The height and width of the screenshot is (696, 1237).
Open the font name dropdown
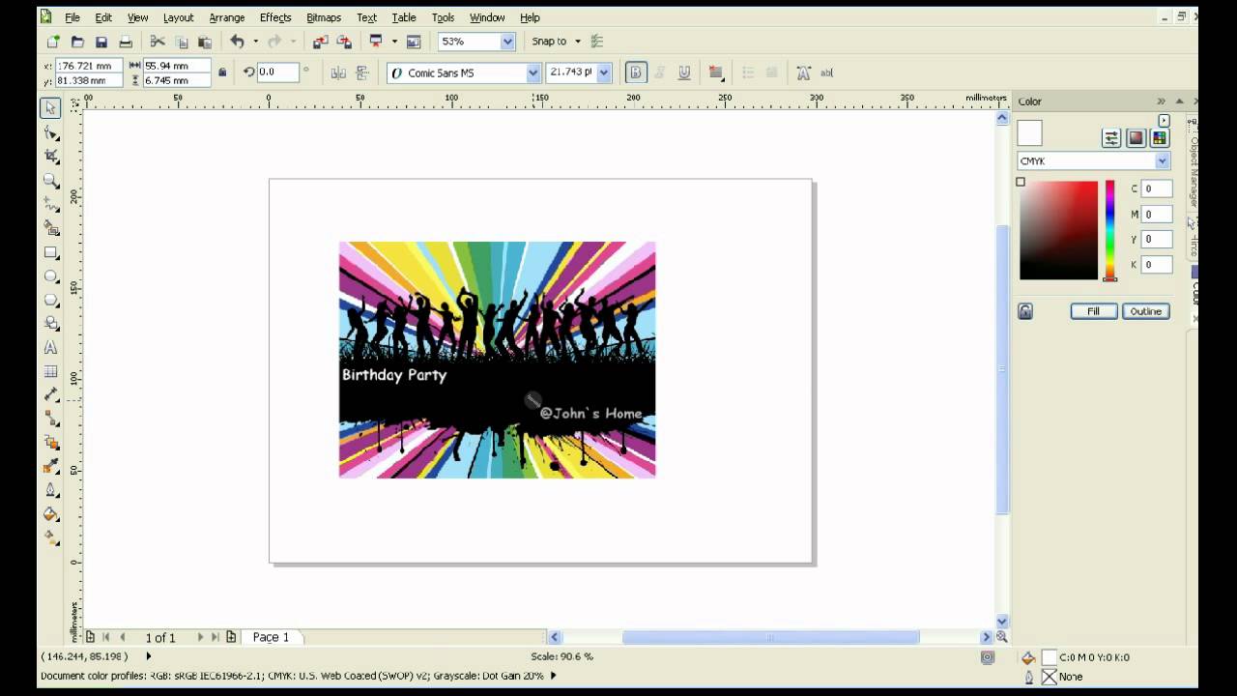click(x=532, y=72)
